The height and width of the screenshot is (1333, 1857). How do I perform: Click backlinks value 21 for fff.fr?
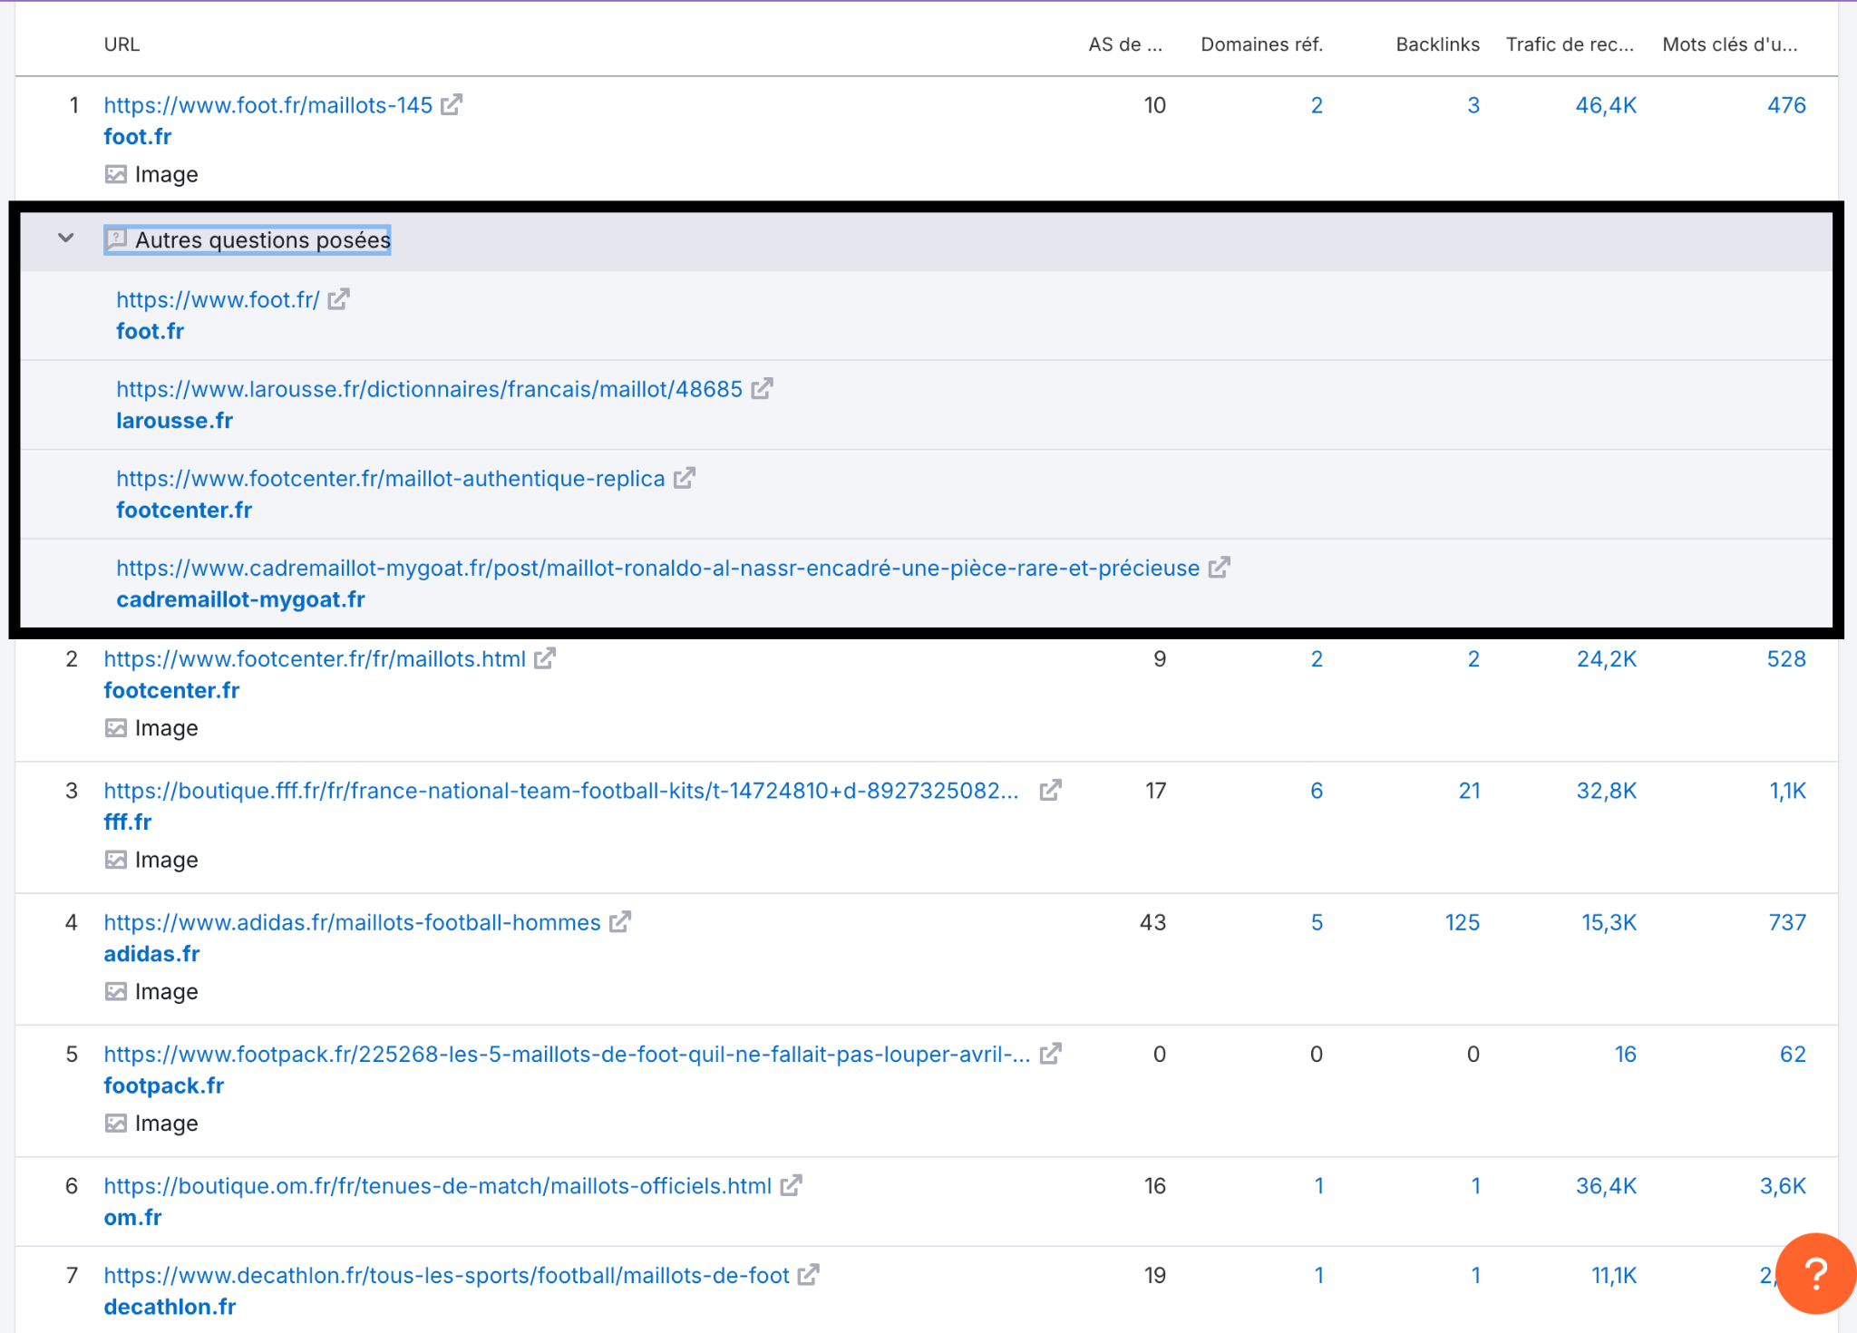1469,791
